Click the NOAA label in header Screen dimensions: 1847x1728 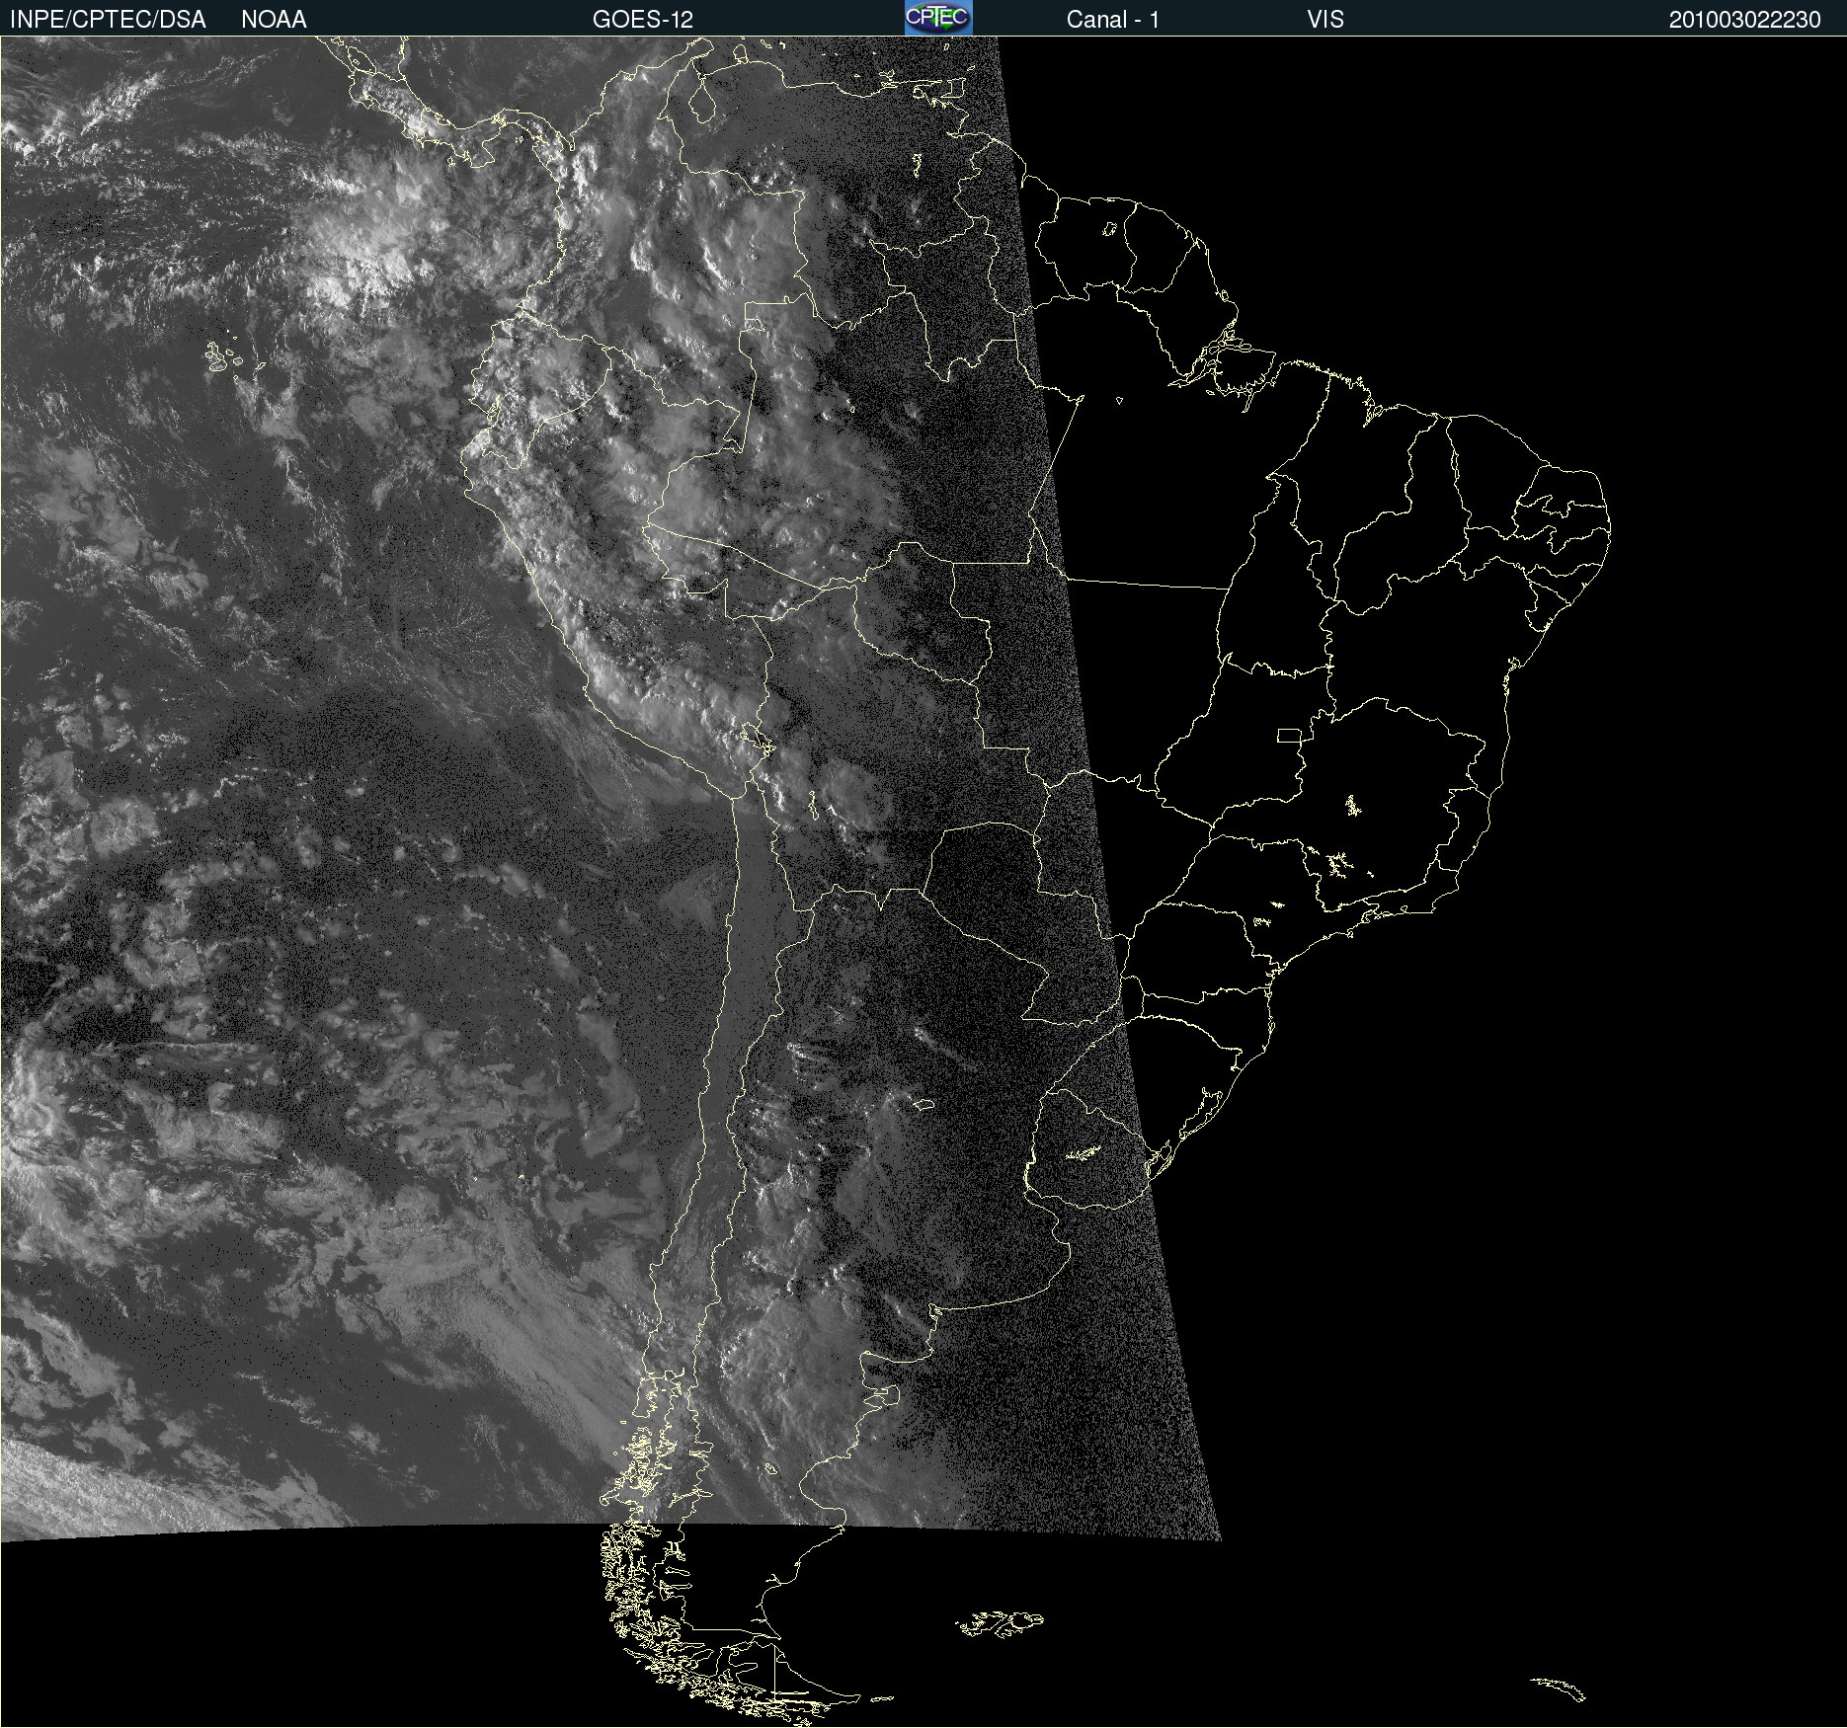(274, 20)
